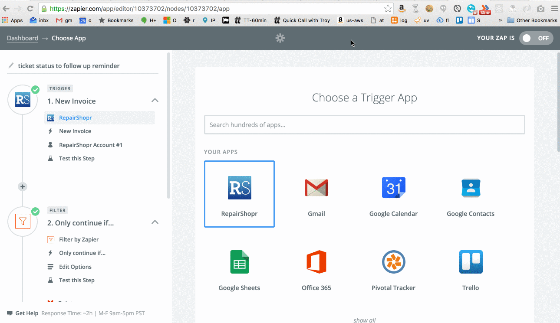The height and width of the screenshot is (323, 560).
Task: Click the 1. New Invoice step heading
Action: coord(71,101)
